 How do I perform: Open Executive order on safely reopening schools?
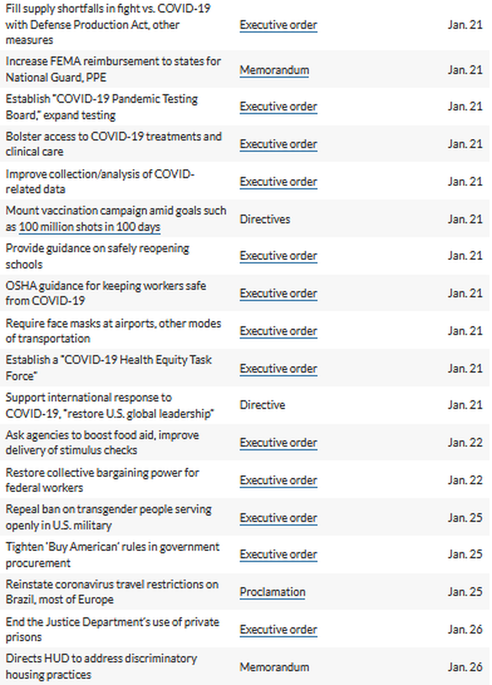[278, 256]
